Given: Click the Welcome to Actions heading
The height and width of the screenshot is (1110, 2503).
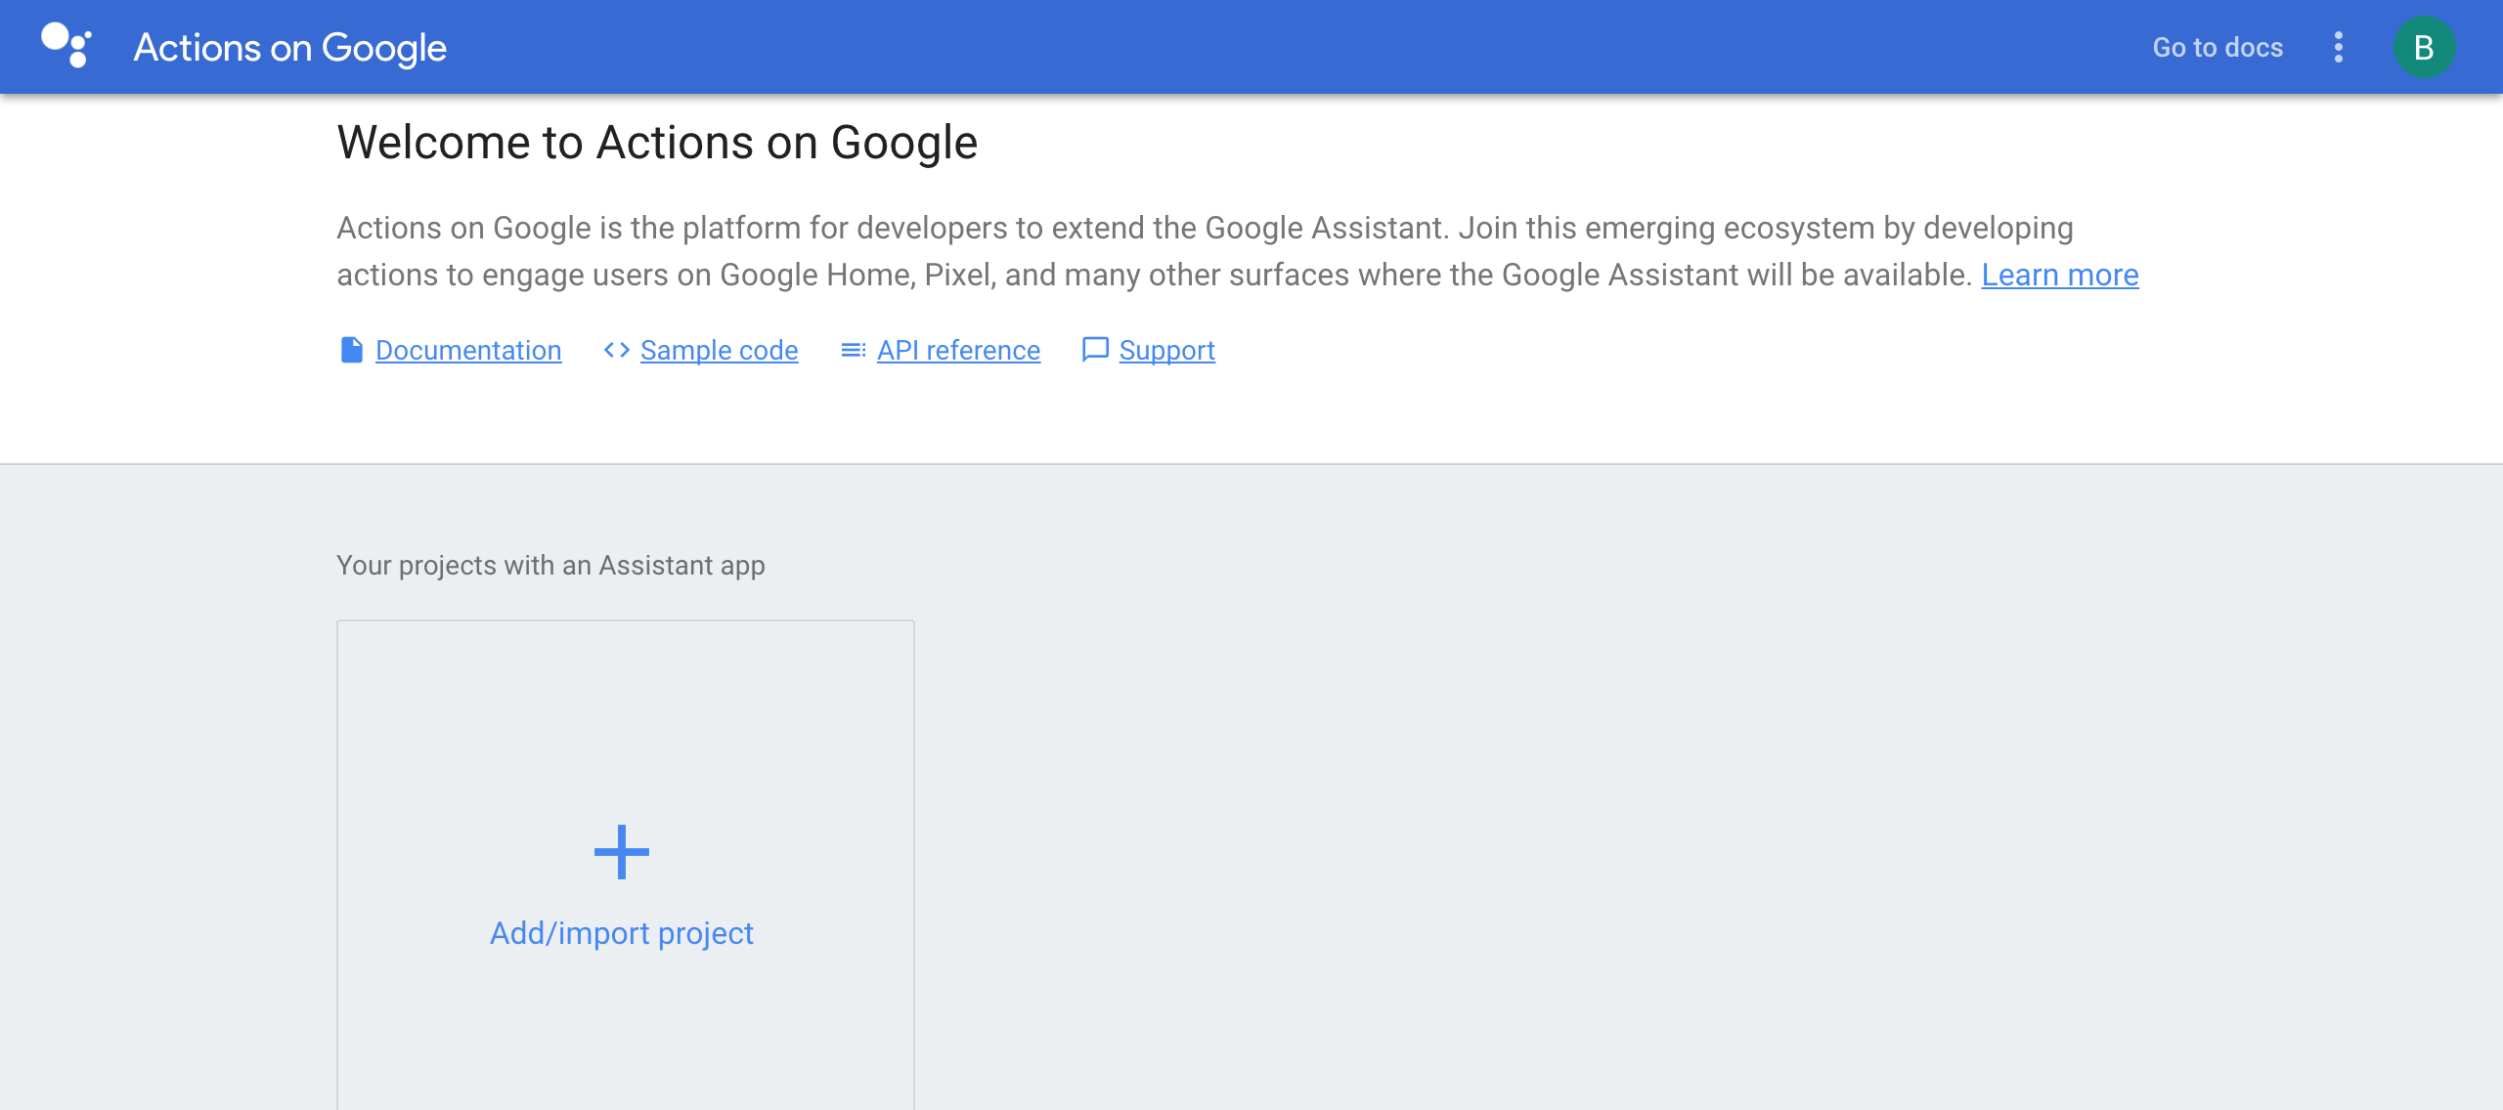Looking at the screenshot, I should point(657,142).
